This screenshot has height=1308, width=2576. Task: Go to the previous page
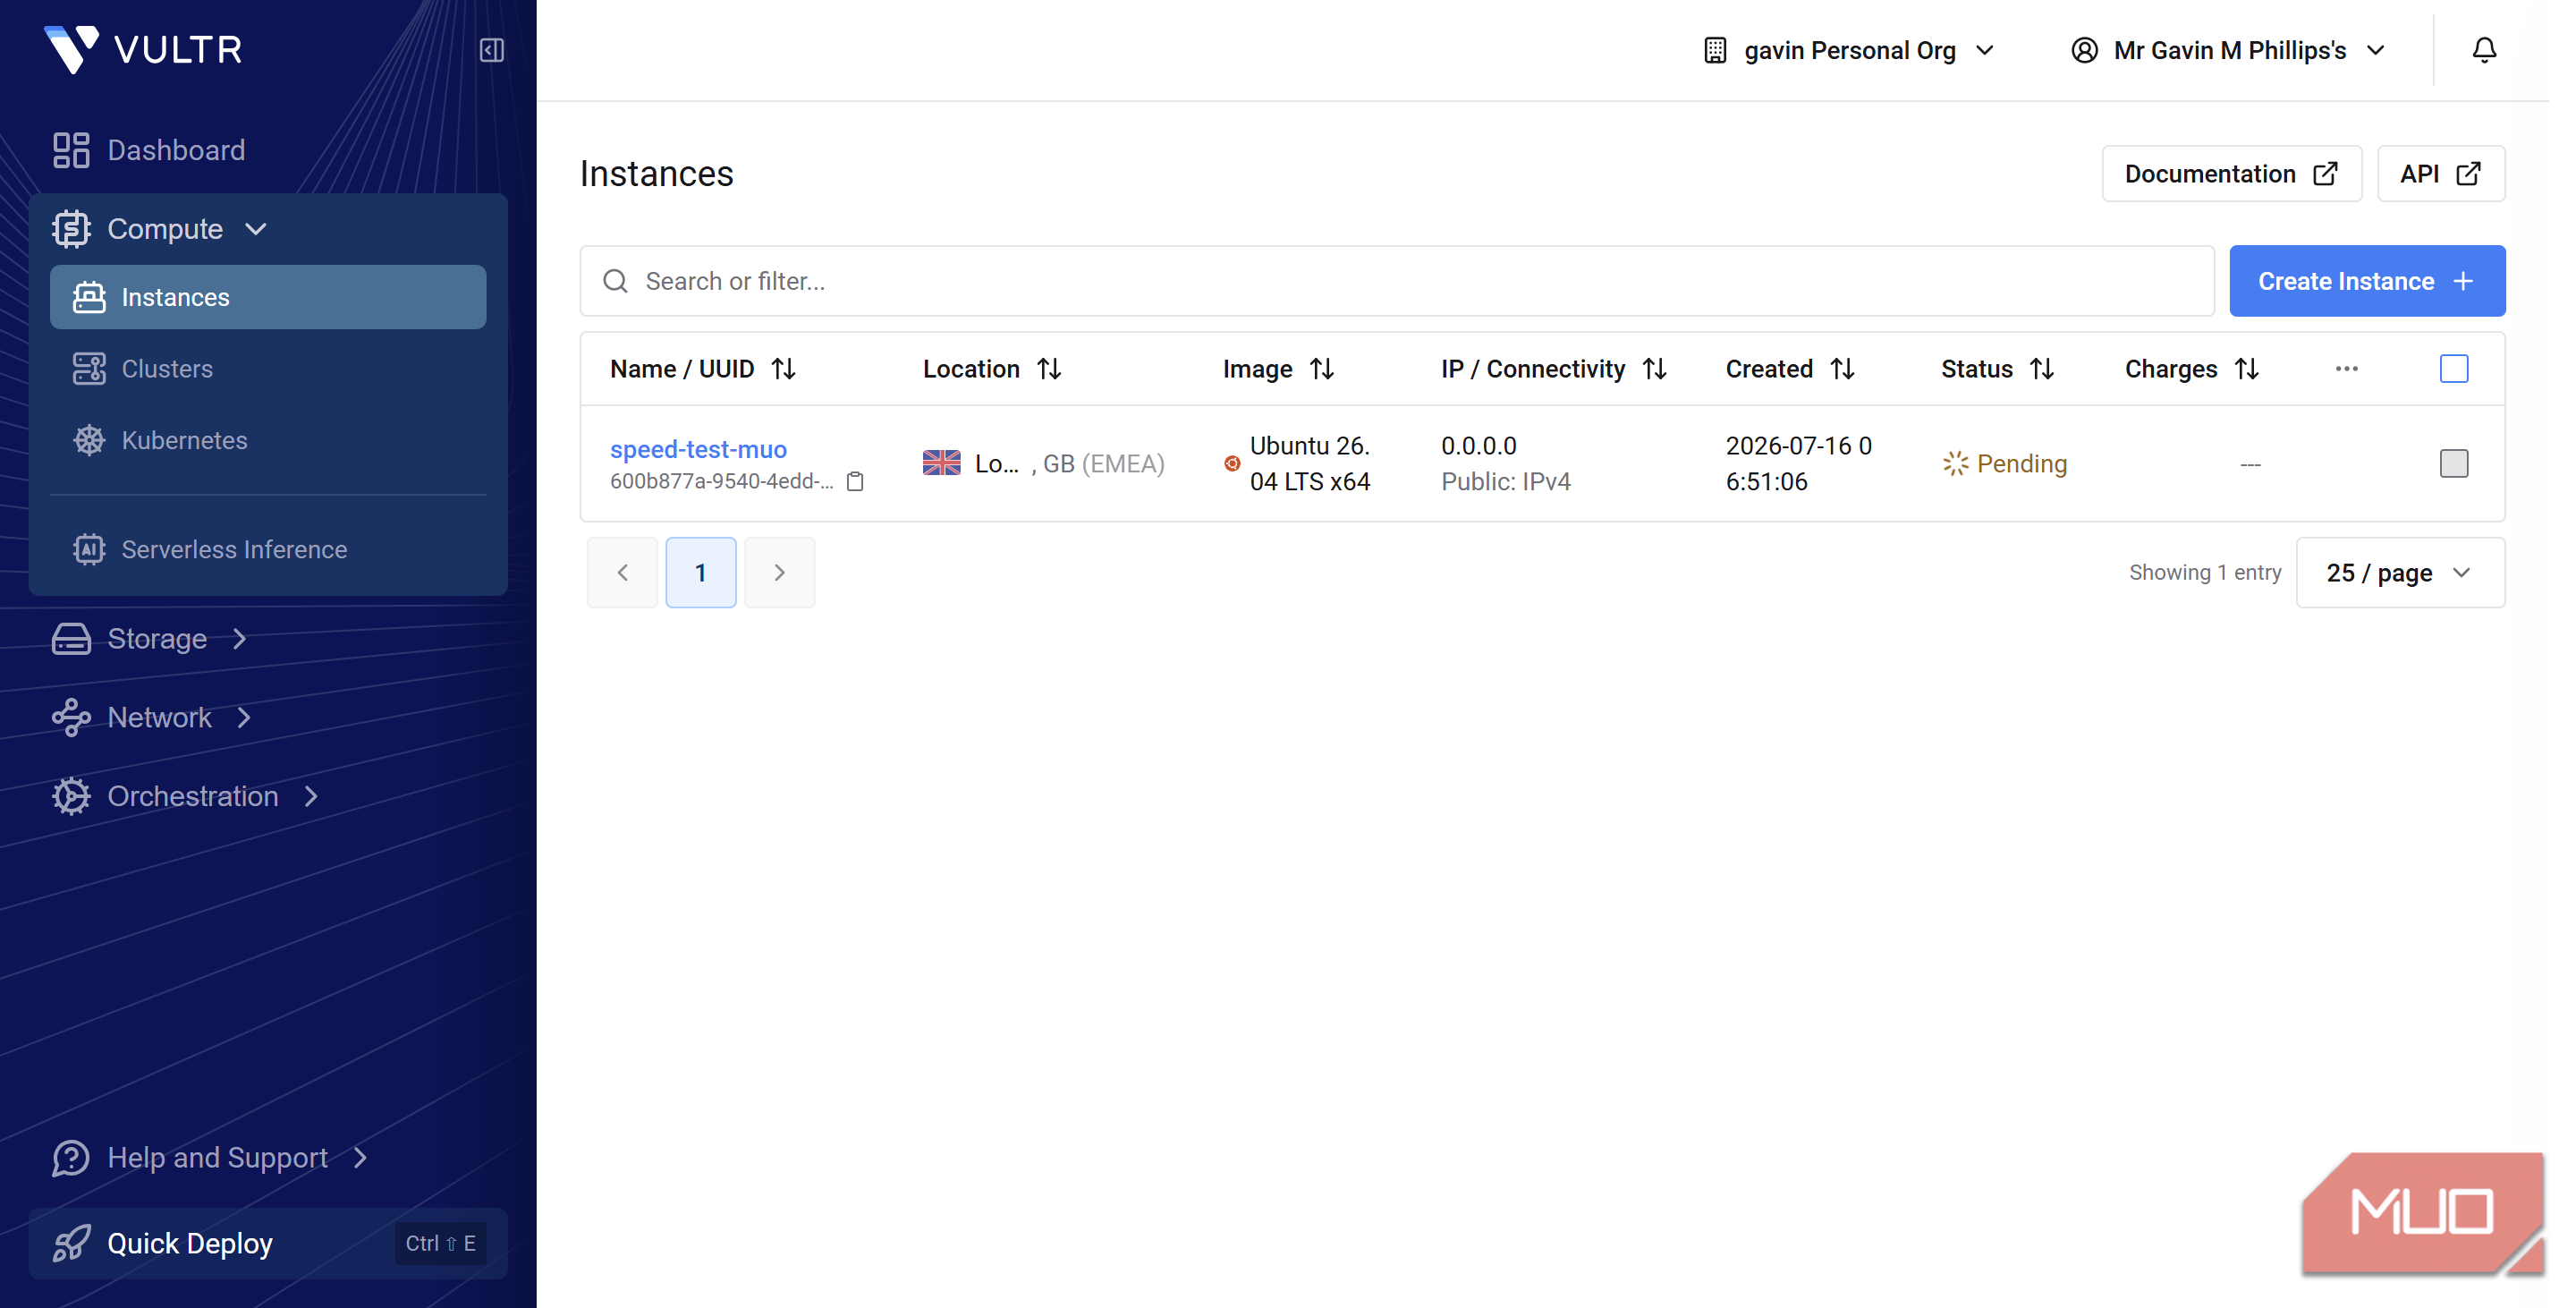[x=623, y=572]
